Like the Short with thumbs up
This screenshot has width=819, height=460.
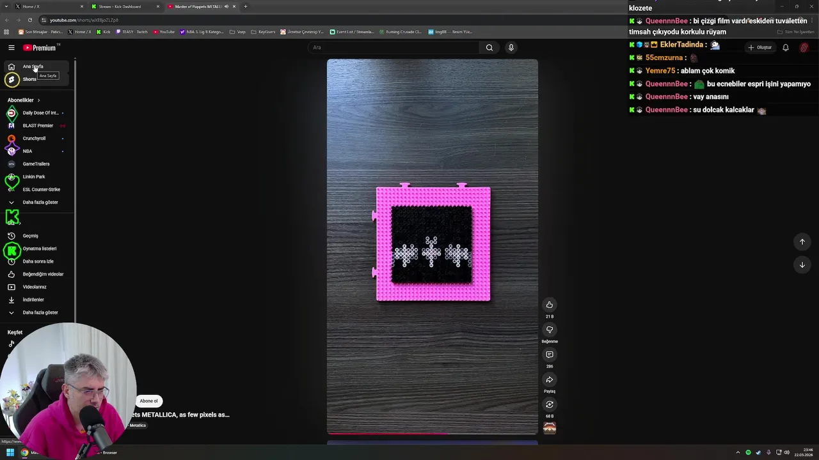tap(549, 305)
